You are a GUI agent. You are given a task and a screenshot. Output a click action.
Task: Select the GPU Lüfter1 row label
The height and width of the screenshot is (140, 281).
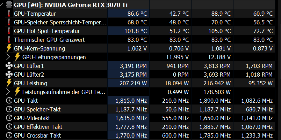click(29, 66)
